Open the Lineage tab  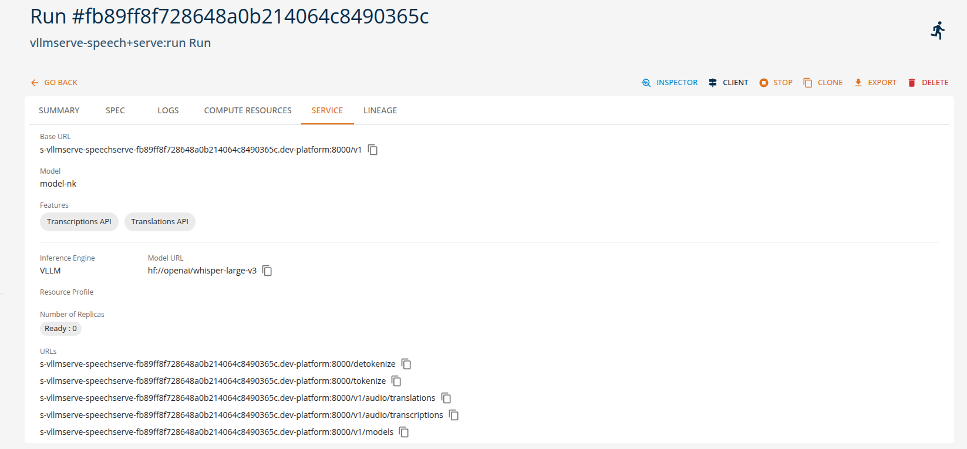380,110
